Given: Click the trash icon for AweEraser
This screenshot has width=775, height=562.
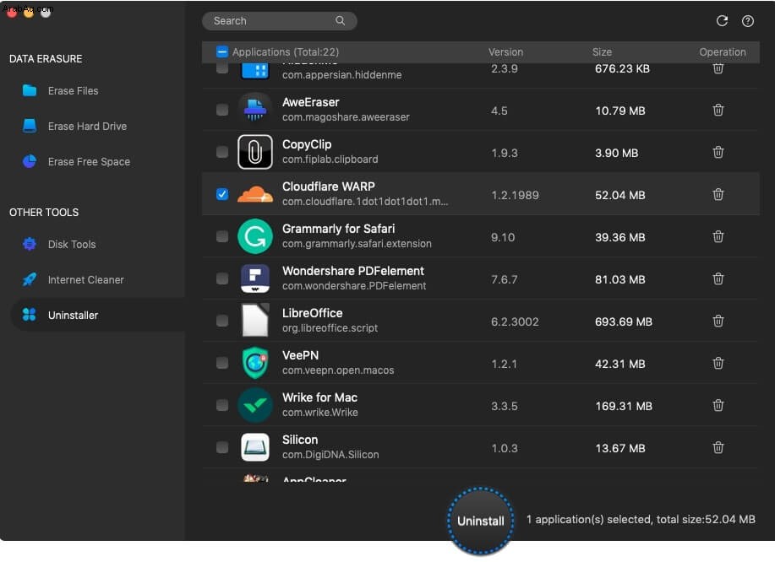Looking at the screenshot, I should click(718, 110).
